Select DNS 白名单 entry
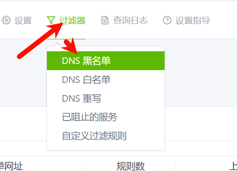Viewport: 237px width, 171px height. click(106, 80)
